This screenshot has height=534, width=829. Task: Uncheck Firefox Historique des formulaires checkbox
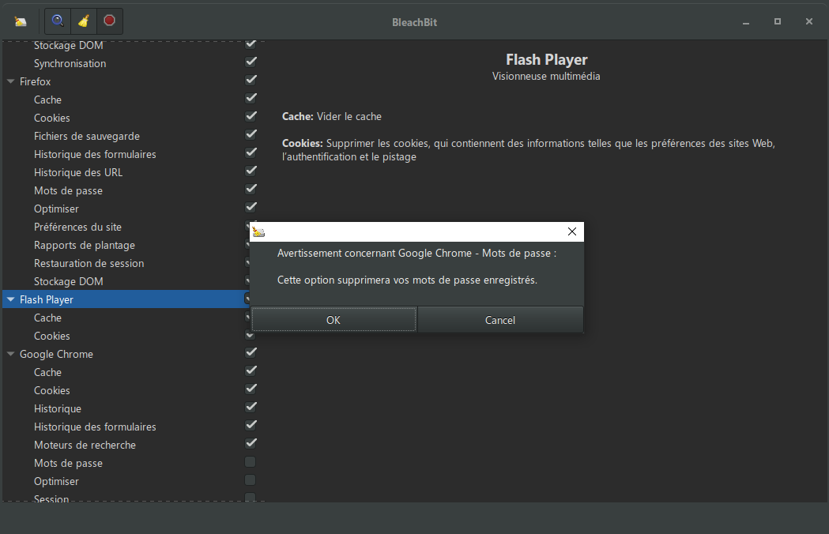(251, 152)
